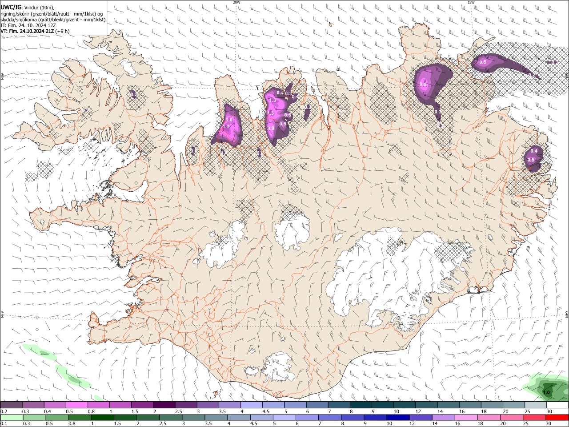The height and width of the screenshot is (427, 569).
Task: Click the '1.2' snowfall value on the map
Action: [226, 127]
